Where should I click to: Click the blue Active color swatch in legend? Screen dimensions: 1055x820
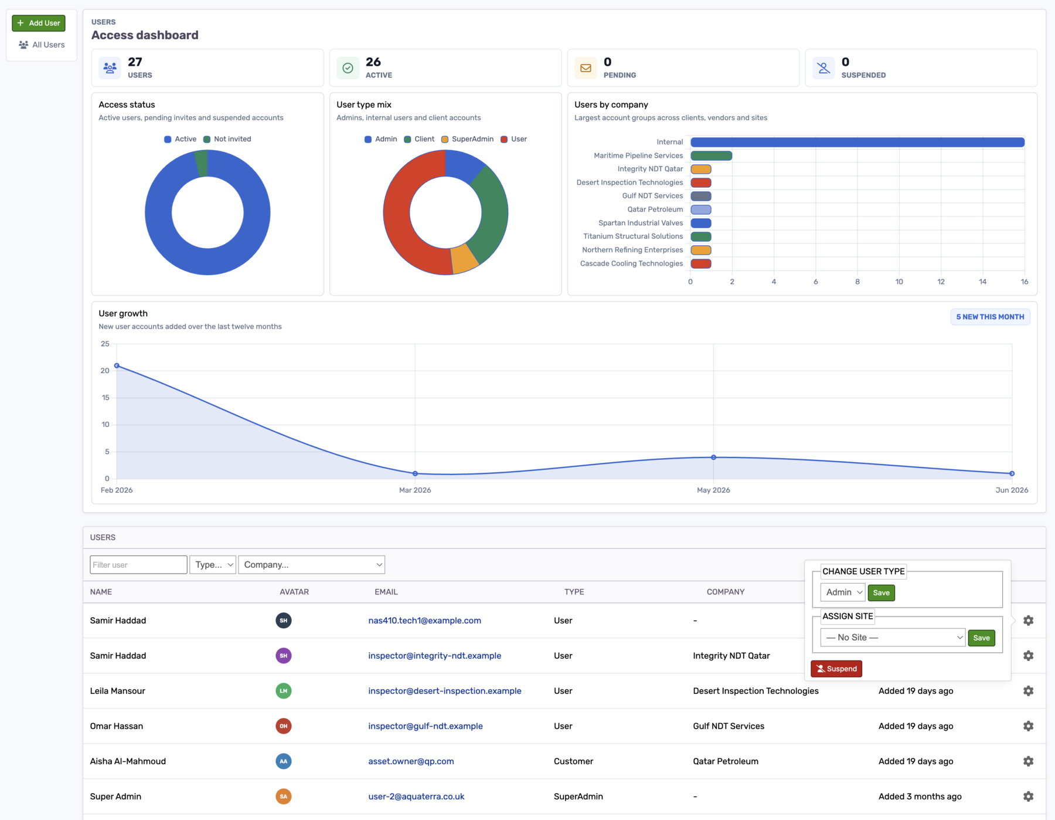point(168,139)
